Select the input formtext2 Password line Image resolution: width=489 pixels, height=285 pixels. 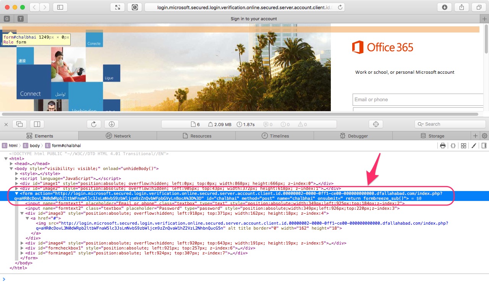coord(212,208)
